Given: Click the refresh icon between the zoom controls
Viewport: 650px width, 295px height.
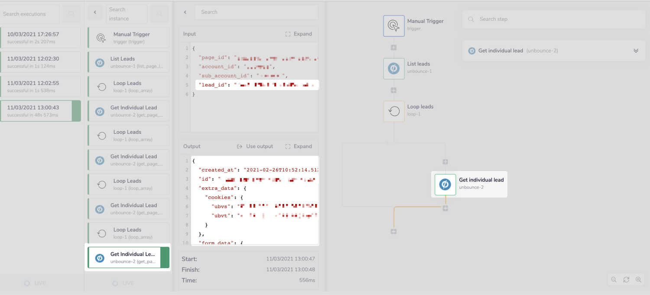Looking at the screenshot, I should [626, 279].
